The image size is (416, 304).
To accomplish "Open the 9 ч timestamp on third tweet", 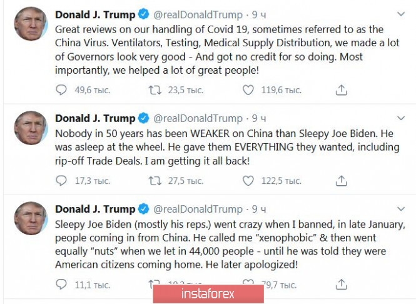I will tap(260, 209).
